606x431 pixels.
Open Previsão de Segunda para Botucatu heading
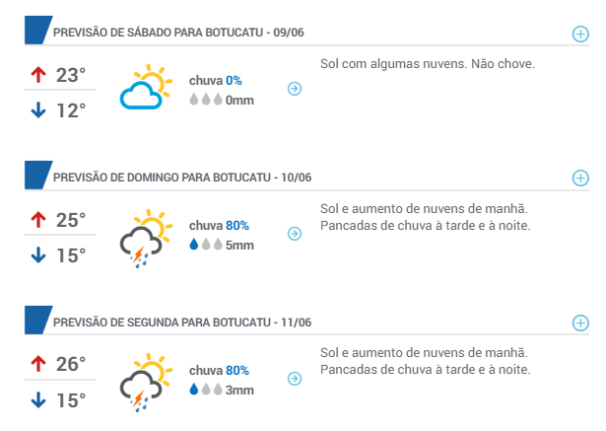coord(182,323)
